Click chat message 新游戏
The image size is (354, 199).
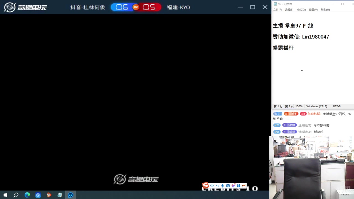(x=318, y=132)
